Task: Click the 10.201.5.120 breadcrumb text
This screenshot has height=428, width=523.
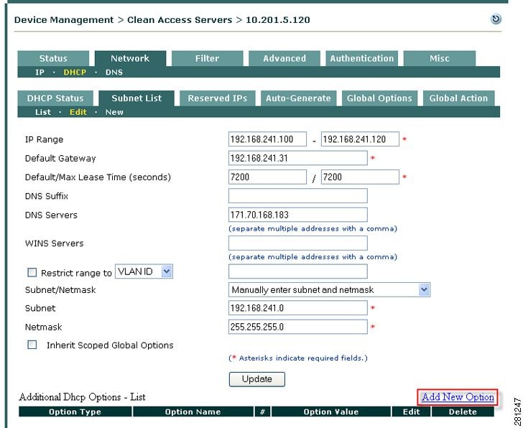Action: [x=278, y=20]
